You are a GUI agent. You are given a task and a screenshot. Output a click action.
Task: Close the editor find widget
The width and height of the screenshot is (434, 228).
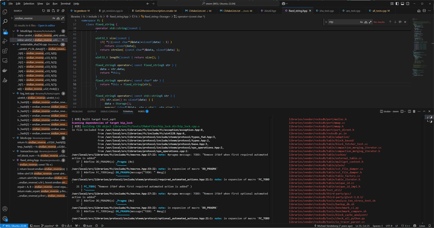(x=405, y=22)
